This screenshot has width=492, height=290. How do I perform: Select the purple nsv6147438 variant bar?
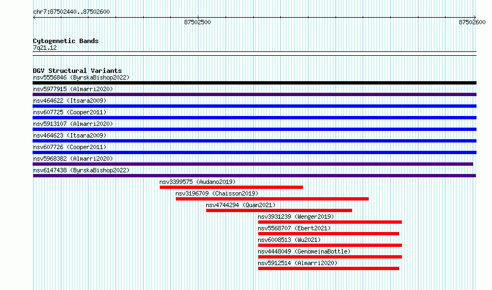click(x=254, y=176)
